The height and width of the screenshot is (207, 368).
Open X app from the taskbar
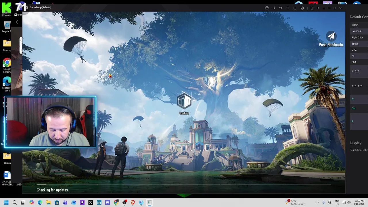91,202
